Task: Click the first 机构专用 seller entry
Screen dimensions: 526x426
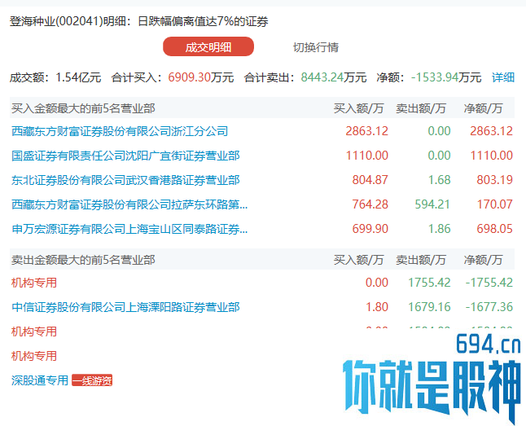Action: (34, 283)
